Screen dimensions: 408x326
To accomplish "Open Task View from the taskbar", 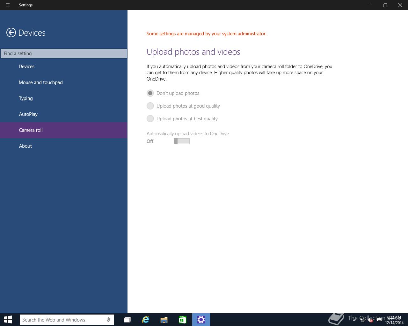I will pyautogui.click(x=127, y=320).
